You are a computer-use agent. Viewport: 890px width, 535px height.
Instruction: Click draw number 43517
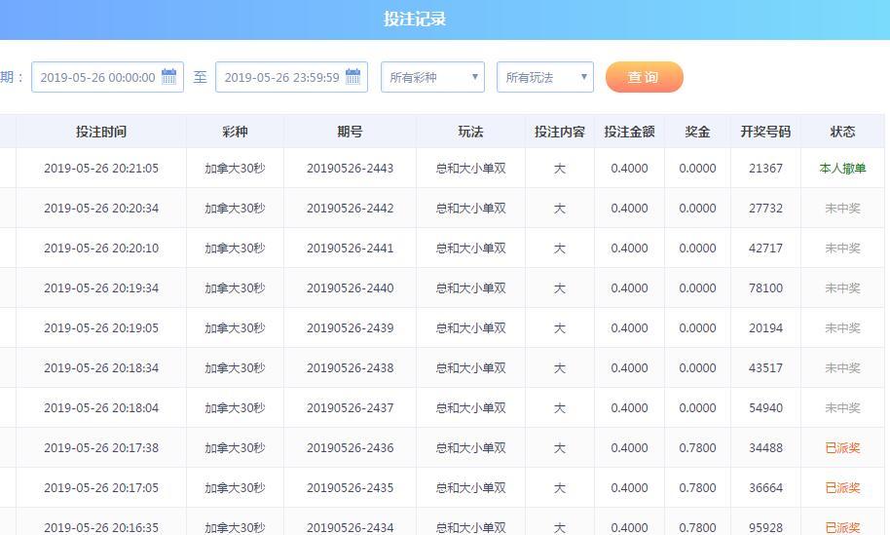click(765, 368)
